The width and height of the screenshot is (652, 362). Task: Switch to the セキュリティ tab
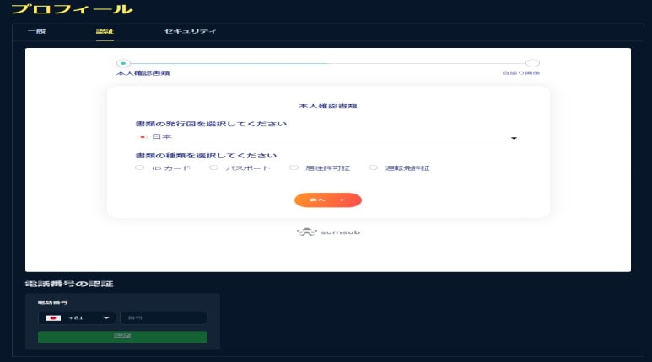tap(190, 31)
